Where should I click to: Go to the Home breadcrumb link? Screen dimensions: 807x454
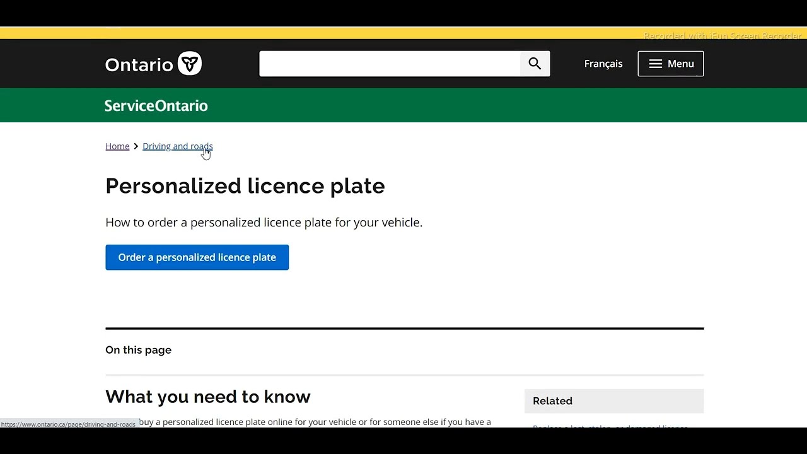click(x=117, y=146)
